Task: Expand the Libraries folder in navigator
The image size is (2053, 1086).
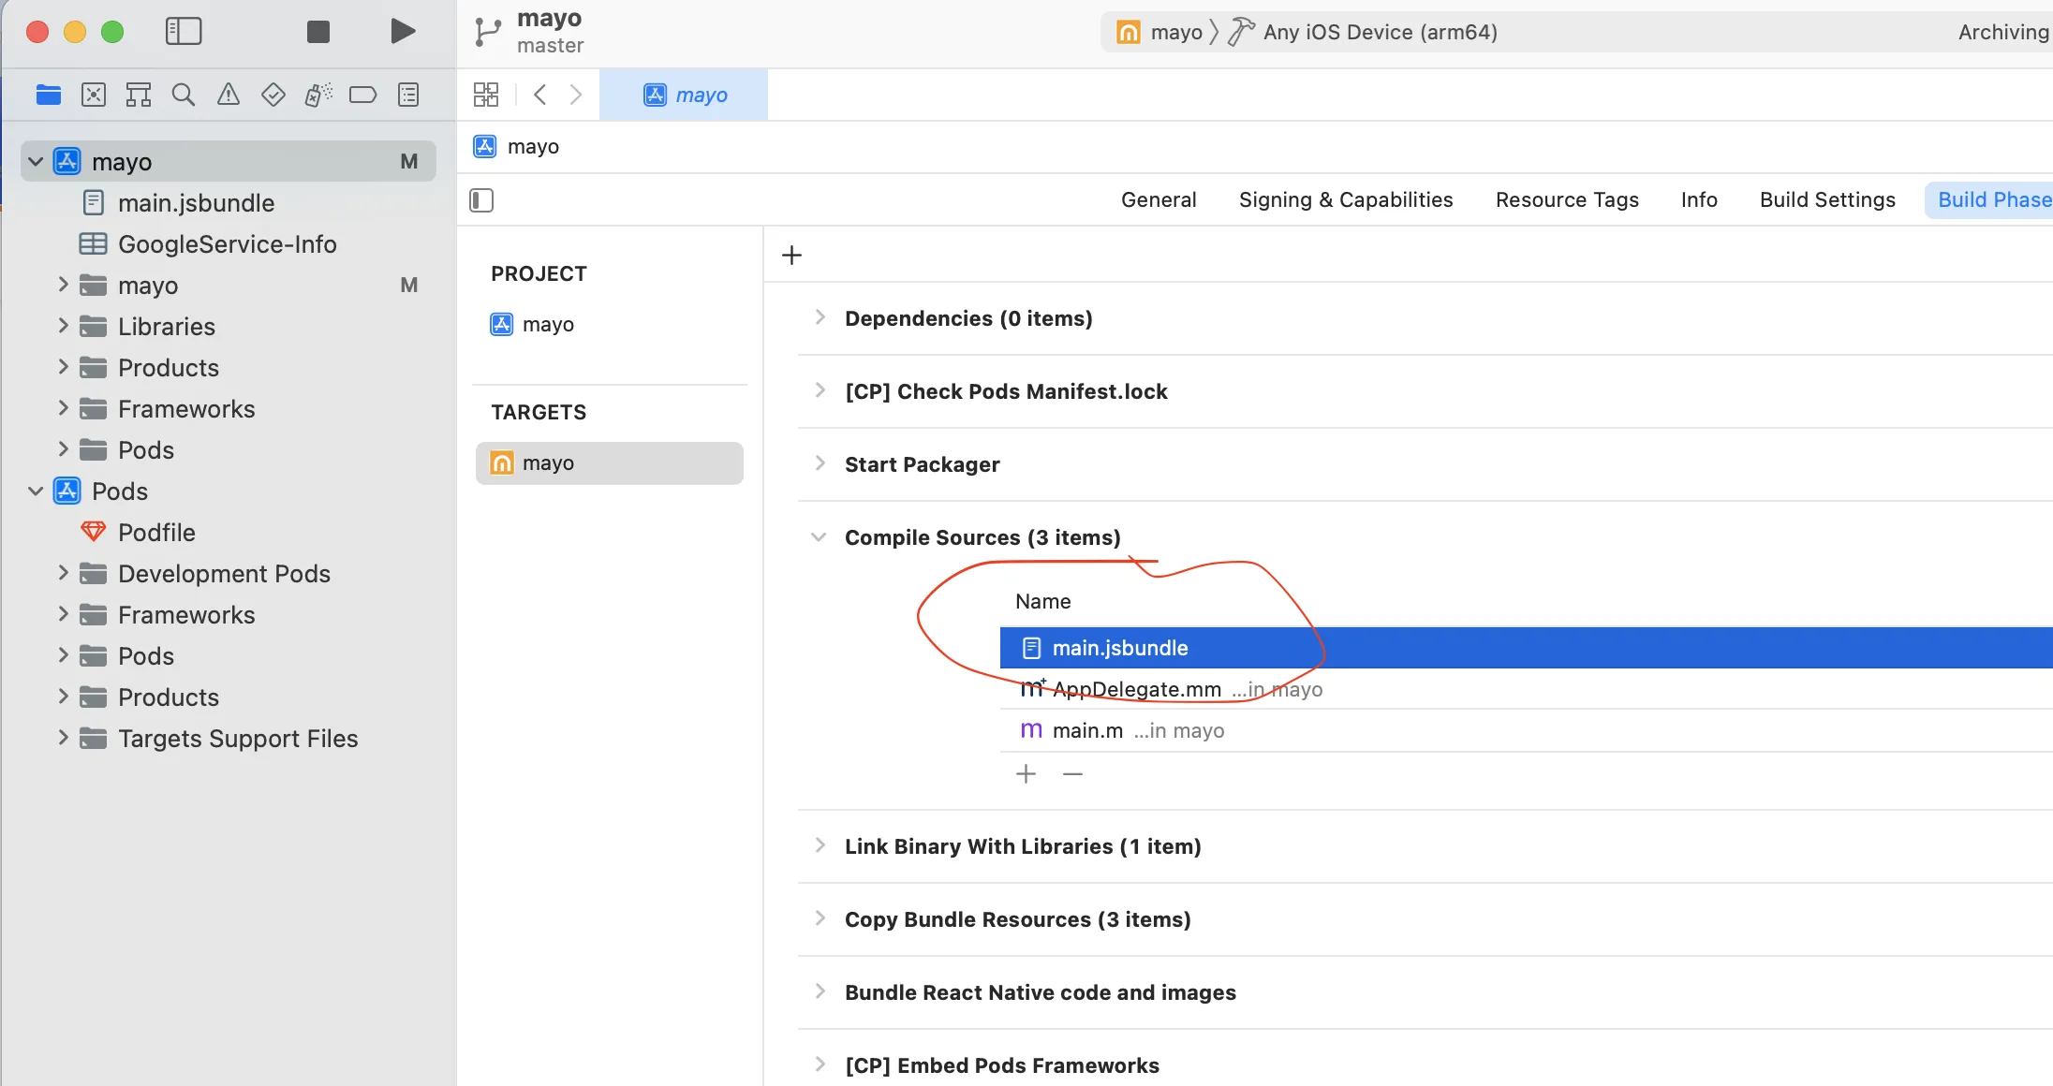Action: pyautogui.click(x=63, y=326)
